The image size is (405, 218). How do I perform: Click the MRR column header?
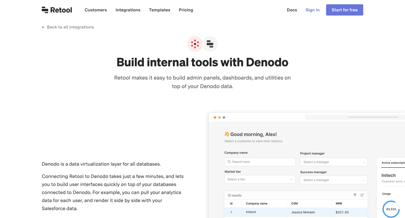tap(339, 204)
